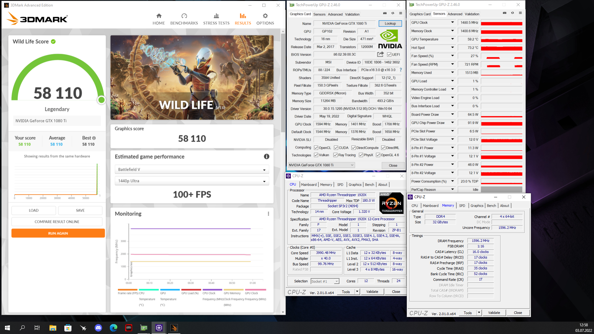Open the Monitoring three-dot menu

click(x=268, y=214)
